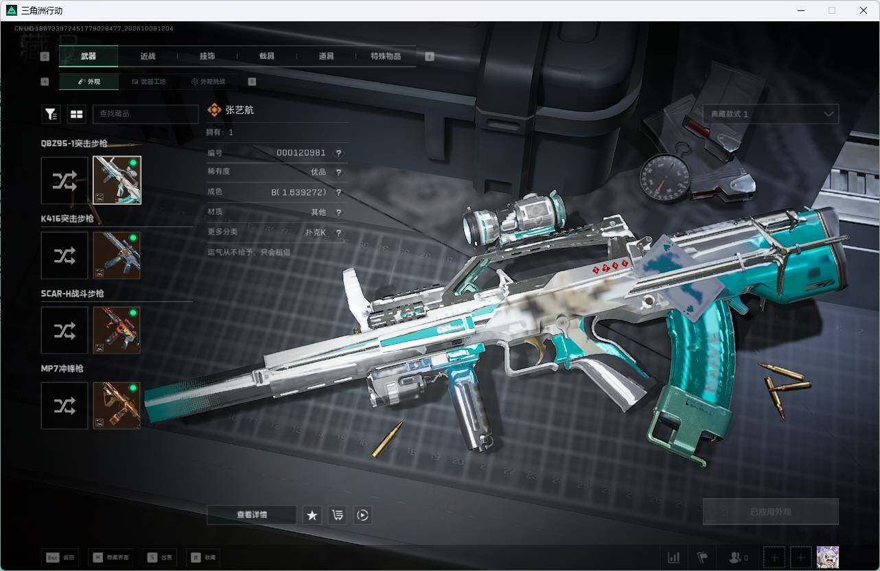This screenshot has height=571, width=880.
Task: Open the 武器工坊 sub-tab
Action: [148, 82]
